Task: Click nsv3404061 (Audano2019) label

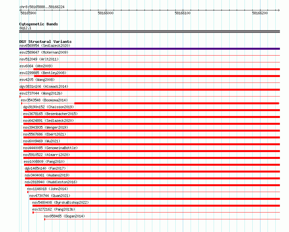Action: pos(47,175)
